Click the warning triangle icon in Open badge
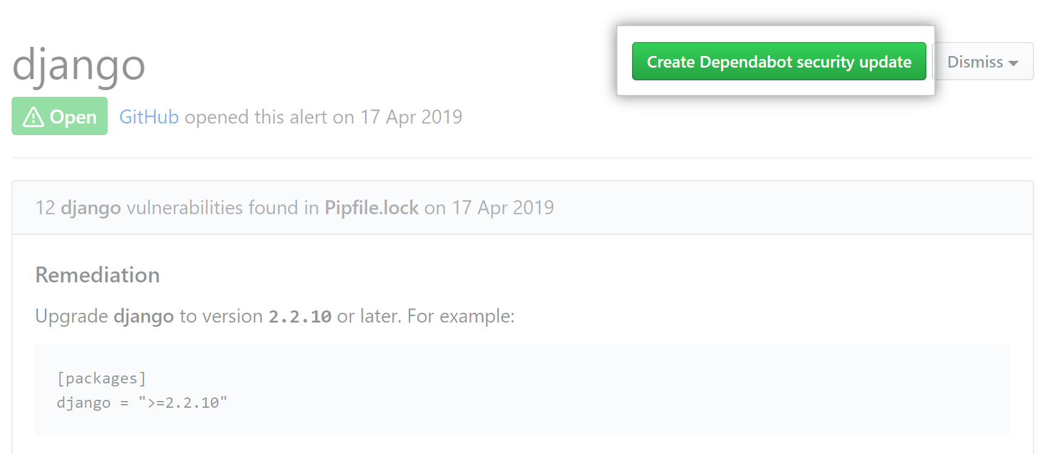Viewport: 1042px width, 454px height. [x=33, y=117]
